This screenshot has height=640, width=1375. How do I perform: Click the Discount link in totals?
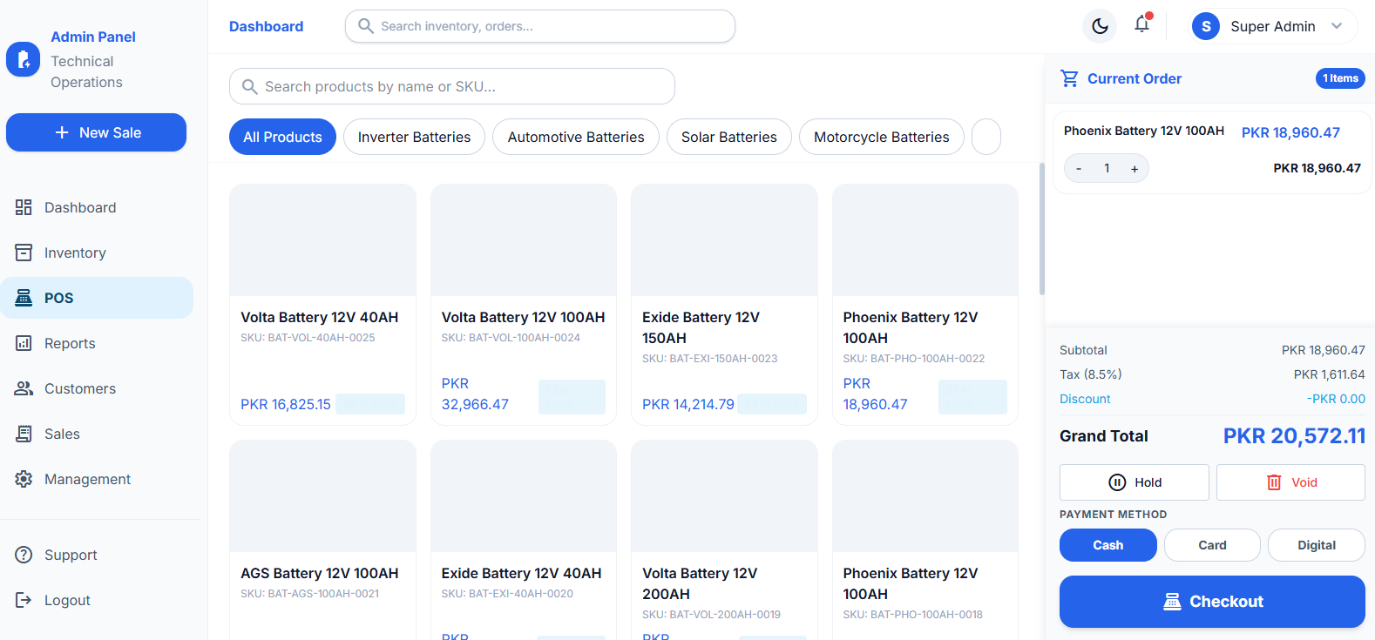pyautogui.click(x=1085, y=399)
